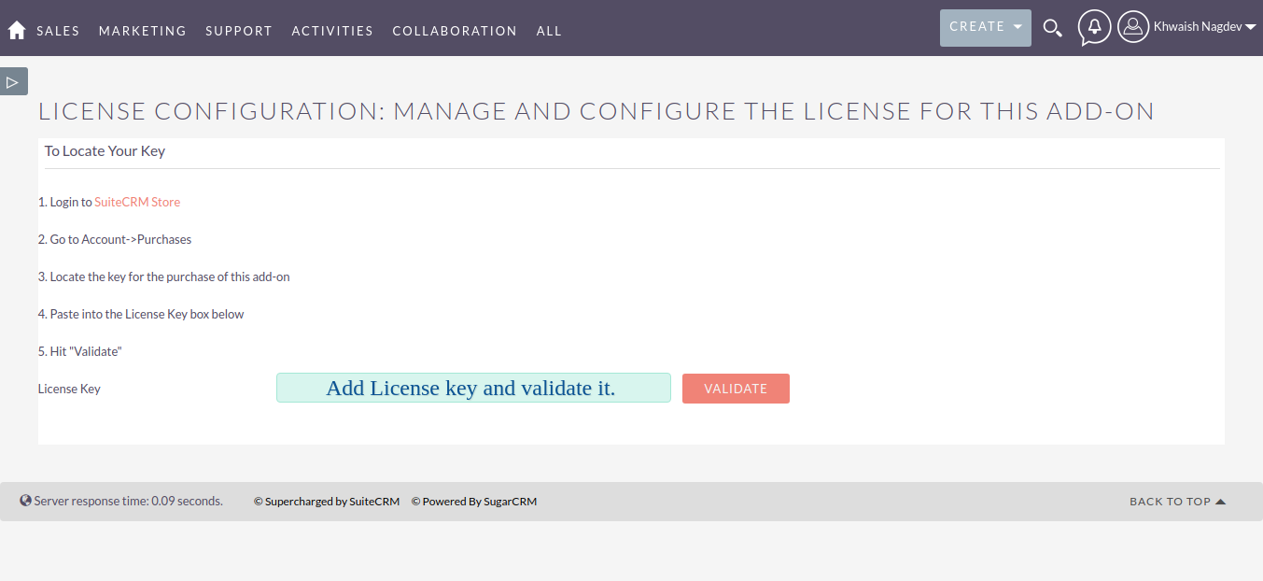This screenshot has height=581, width=1263.
Task: Click the Validate button
Action: click(x=736, y=389)
